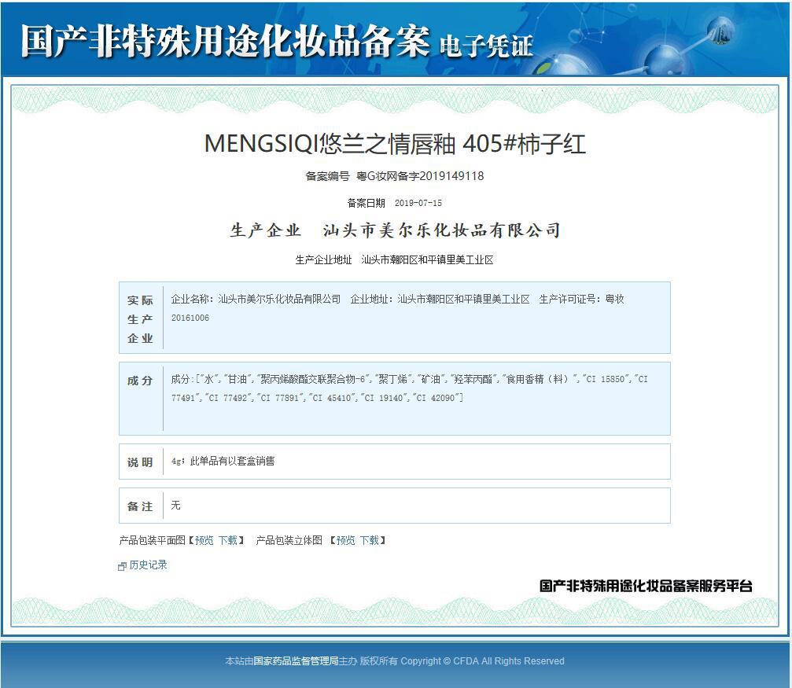The image size is (792, 688).
Task: Click the 国产非特殊用途化妆品备案服务平台 signature text
Action: [x=646, y=586]
